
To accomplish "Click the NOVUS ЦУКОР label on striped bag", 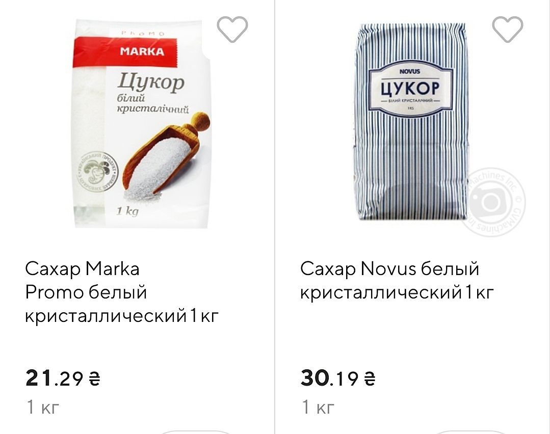I will tap(410, 88).
